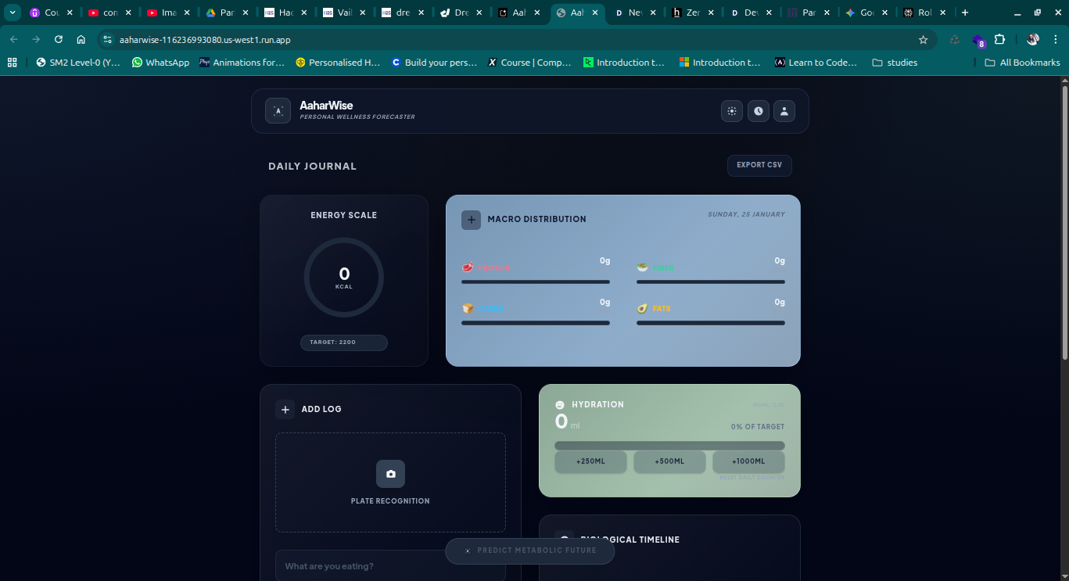Click the Hydration face icon
Image resolution: width=1069 pixels, height=581 pixels.
(560, 404)
